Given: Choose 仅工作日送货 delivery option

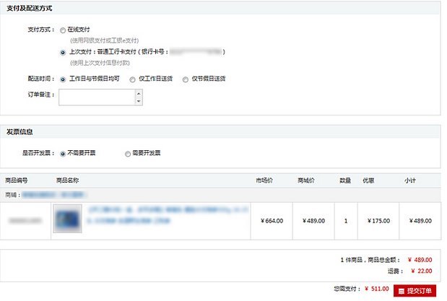Looking at the screenshot, I should [x=132, y=79].
